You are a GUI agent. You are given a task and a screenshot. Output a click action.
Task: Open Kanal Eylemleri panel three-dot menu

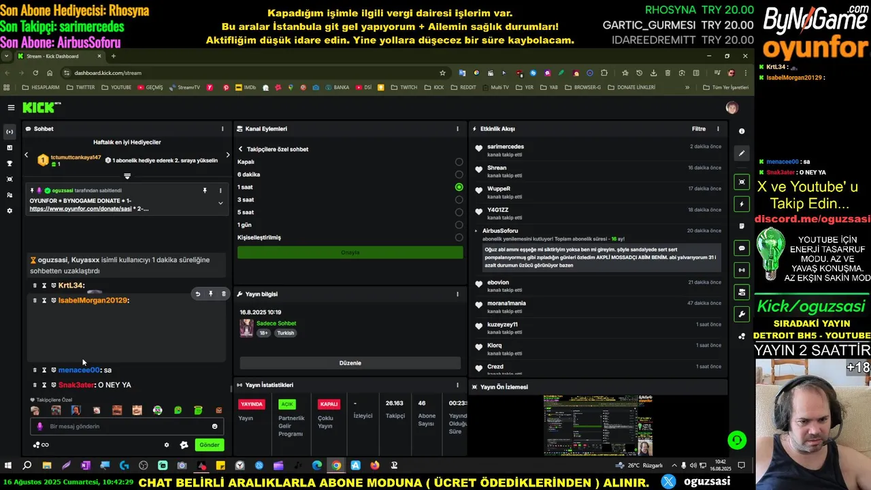pyautogui.click(x=457, y=129)
